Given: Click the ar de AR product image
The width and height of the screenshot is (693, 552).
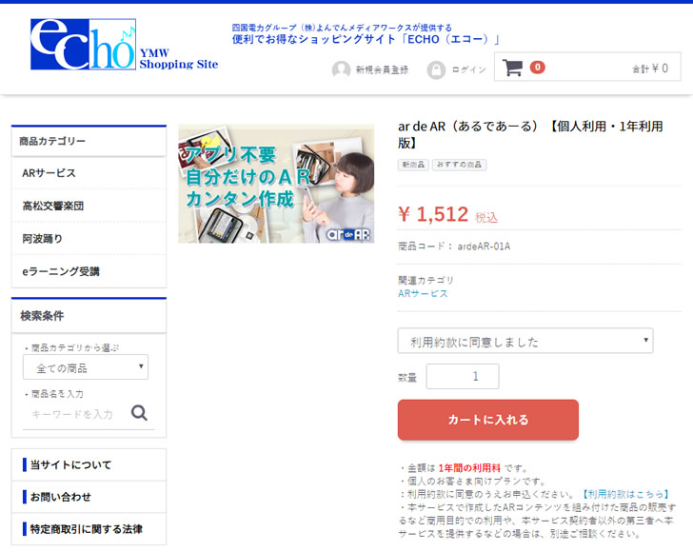Looking at the screenshot, I should click(x=276, y=184).
